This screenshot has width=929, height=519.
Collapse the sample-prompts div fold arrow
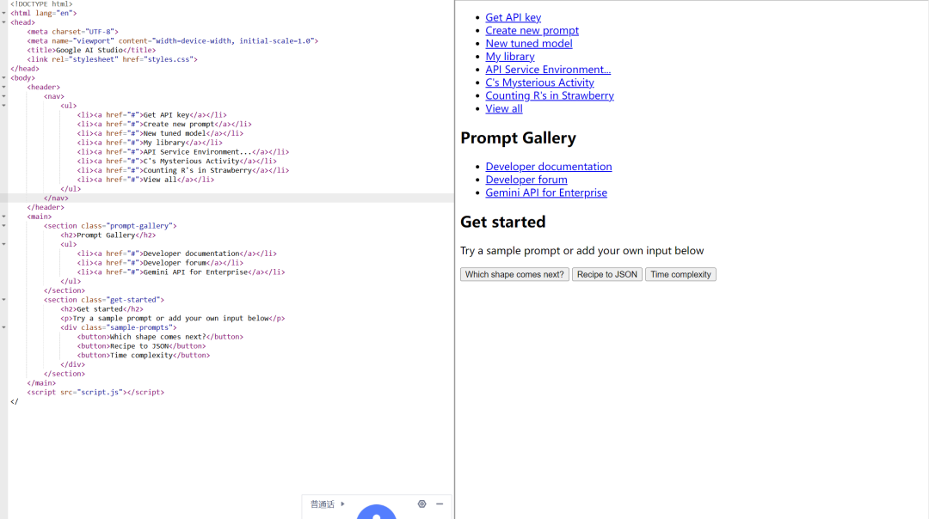[3, 327]
